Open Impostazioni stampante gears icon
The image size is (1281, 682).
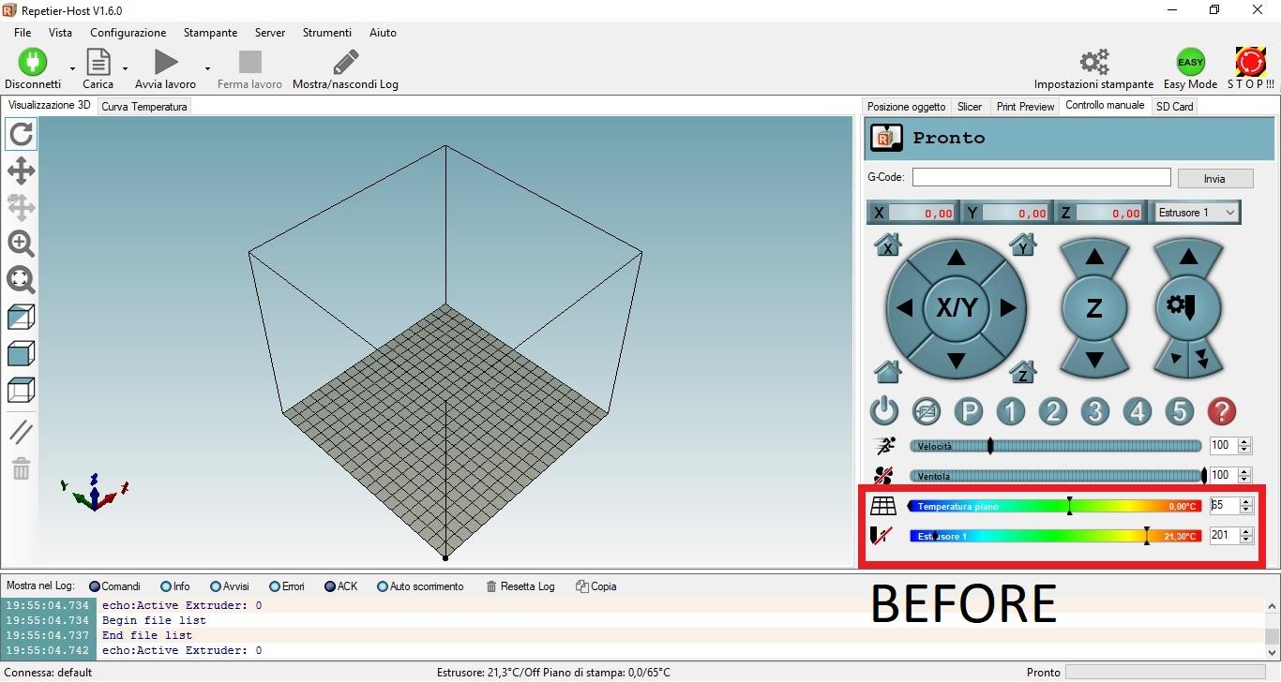(1093, 63)
